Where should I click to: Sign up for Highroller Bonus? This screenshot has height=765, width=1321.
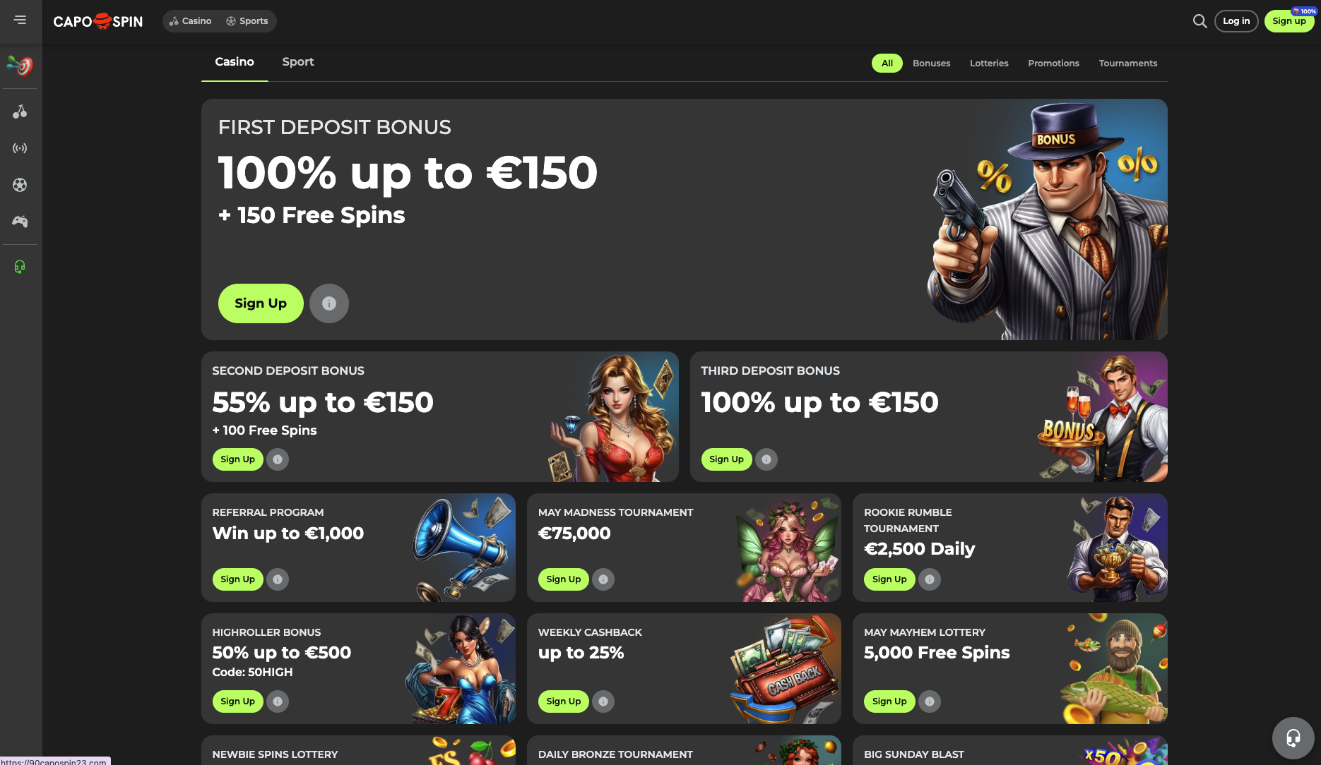coord(237,701)
